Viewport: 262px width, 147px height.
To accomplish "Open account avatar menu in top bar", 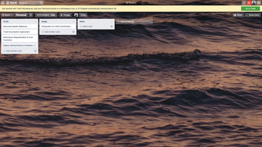I will 254,3.
